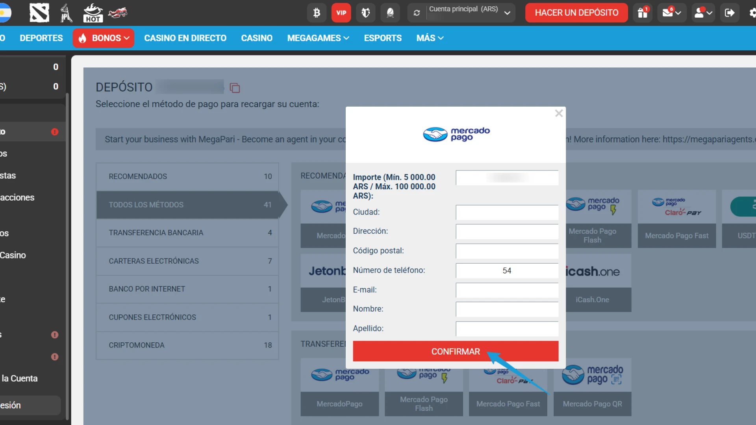Click the Mercado Pago logo in dialog
The height and width of the screenshot is (425, 756).
[x=456, y=134]
